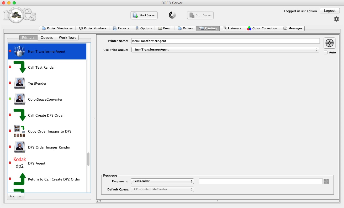
Task: Open the settings gear in the top right
Action: click(336, 19)
